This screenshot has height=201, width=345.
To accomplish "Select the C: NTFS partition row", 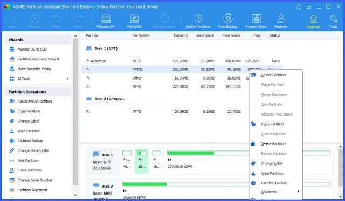I will point(165,87).
